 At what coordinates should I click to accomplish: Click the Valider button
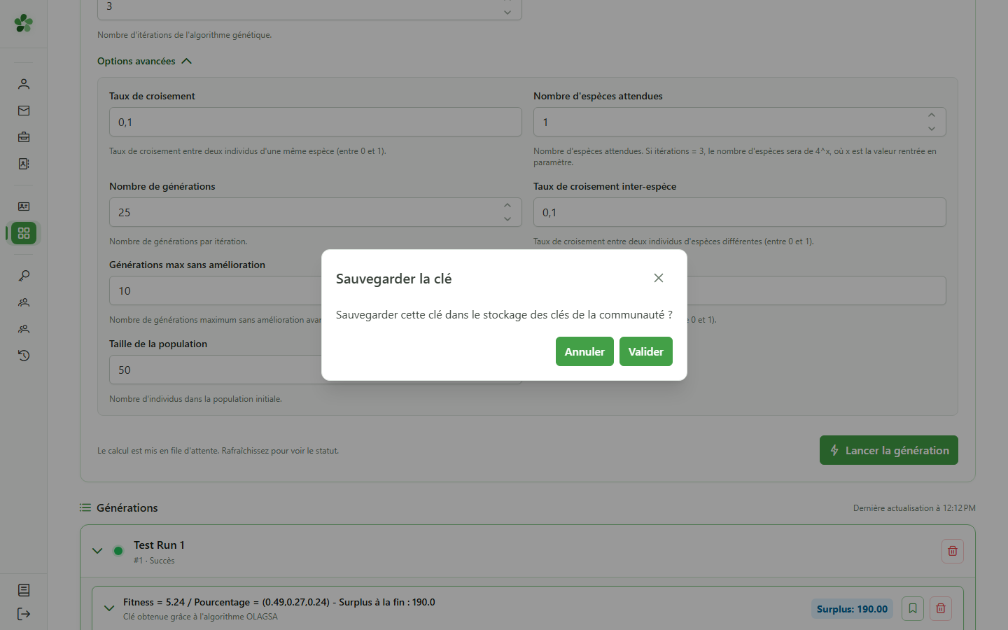click(646, 351)
